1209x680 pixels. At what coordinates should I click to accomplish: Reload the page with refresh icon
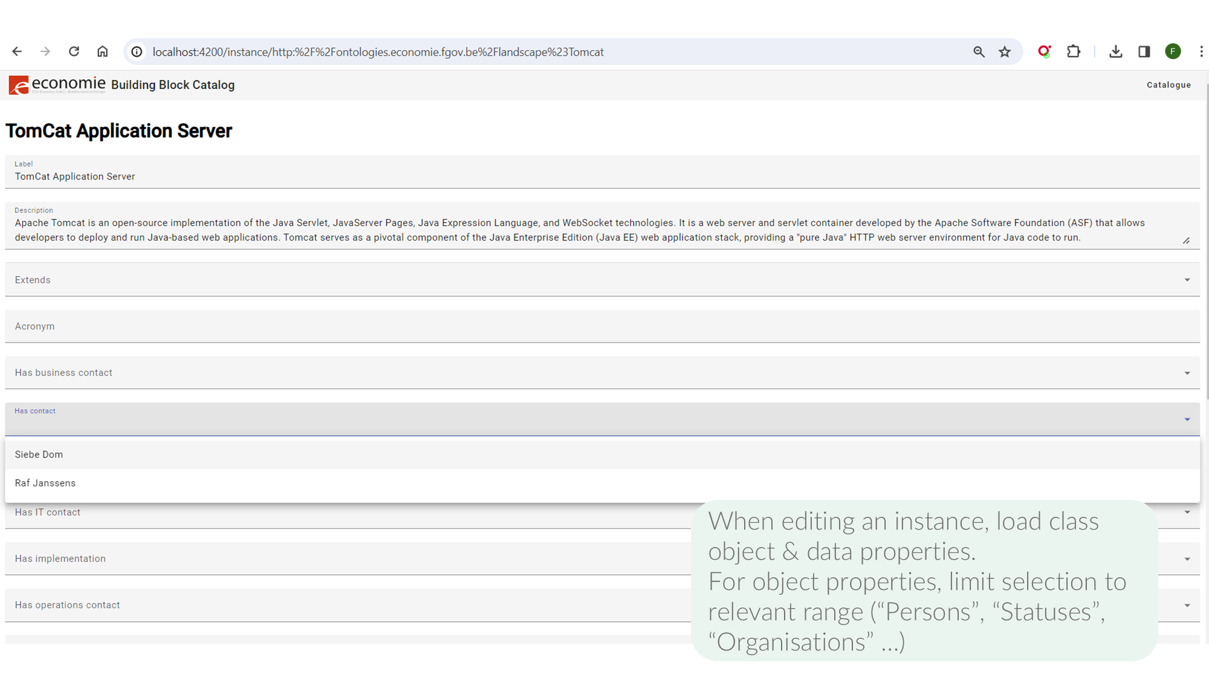click(74, 52)
